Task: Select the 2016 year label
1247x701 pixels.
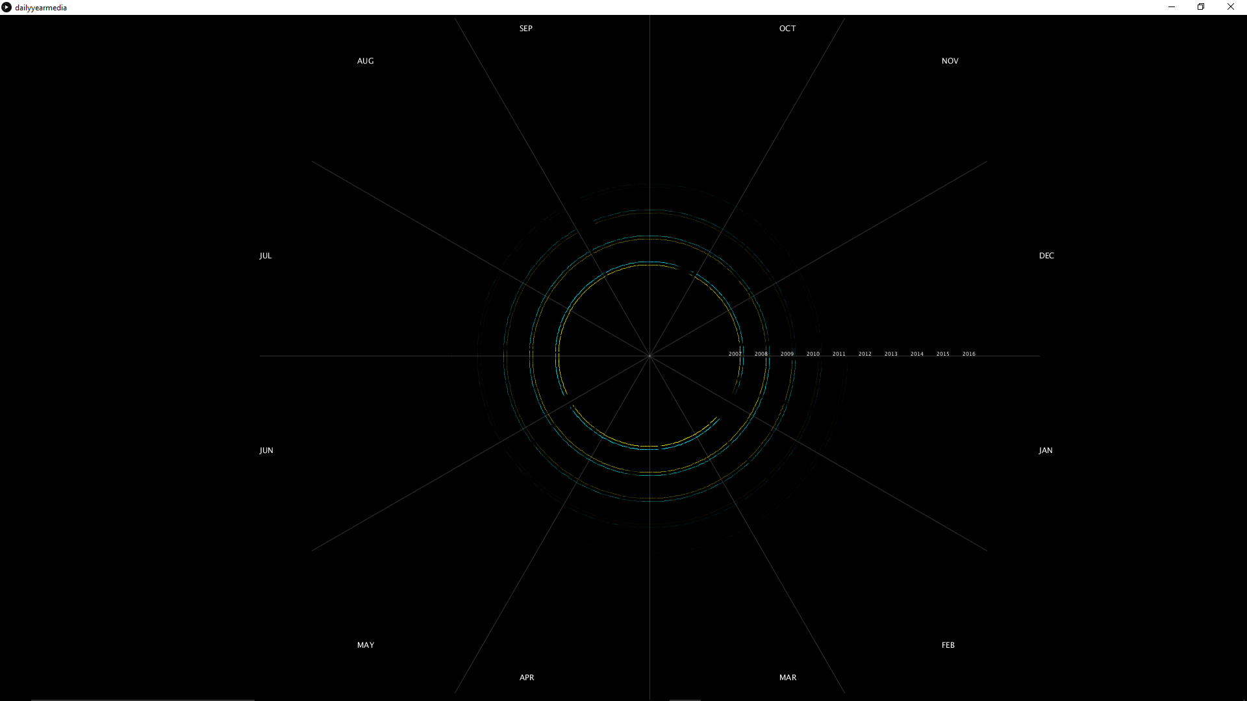Action: pyautogui.click(x=968, y=354)
